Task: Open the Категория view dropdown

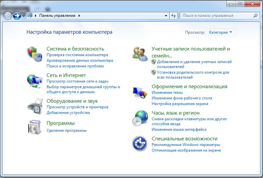Action: [221, 32]
